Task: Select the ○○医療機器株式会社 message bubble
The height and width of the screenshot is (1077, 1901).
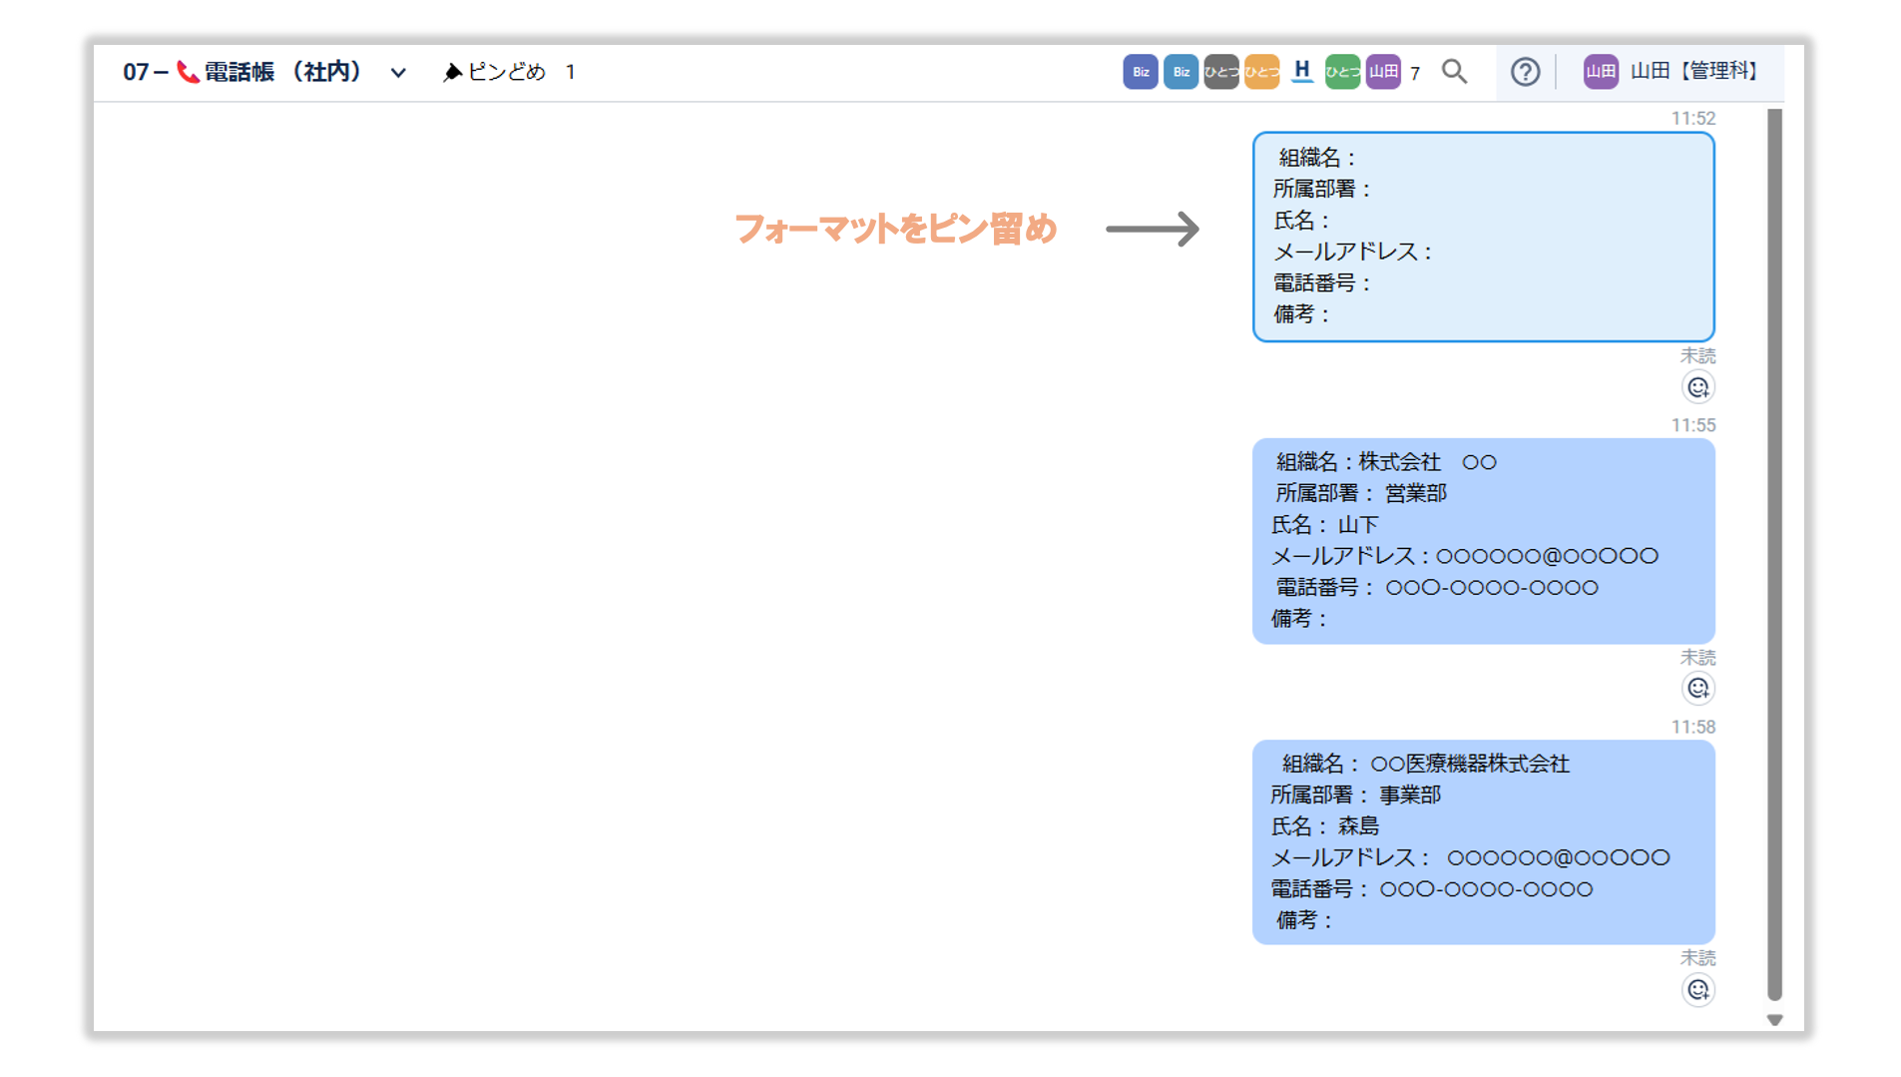Action: click(1483, 842)
